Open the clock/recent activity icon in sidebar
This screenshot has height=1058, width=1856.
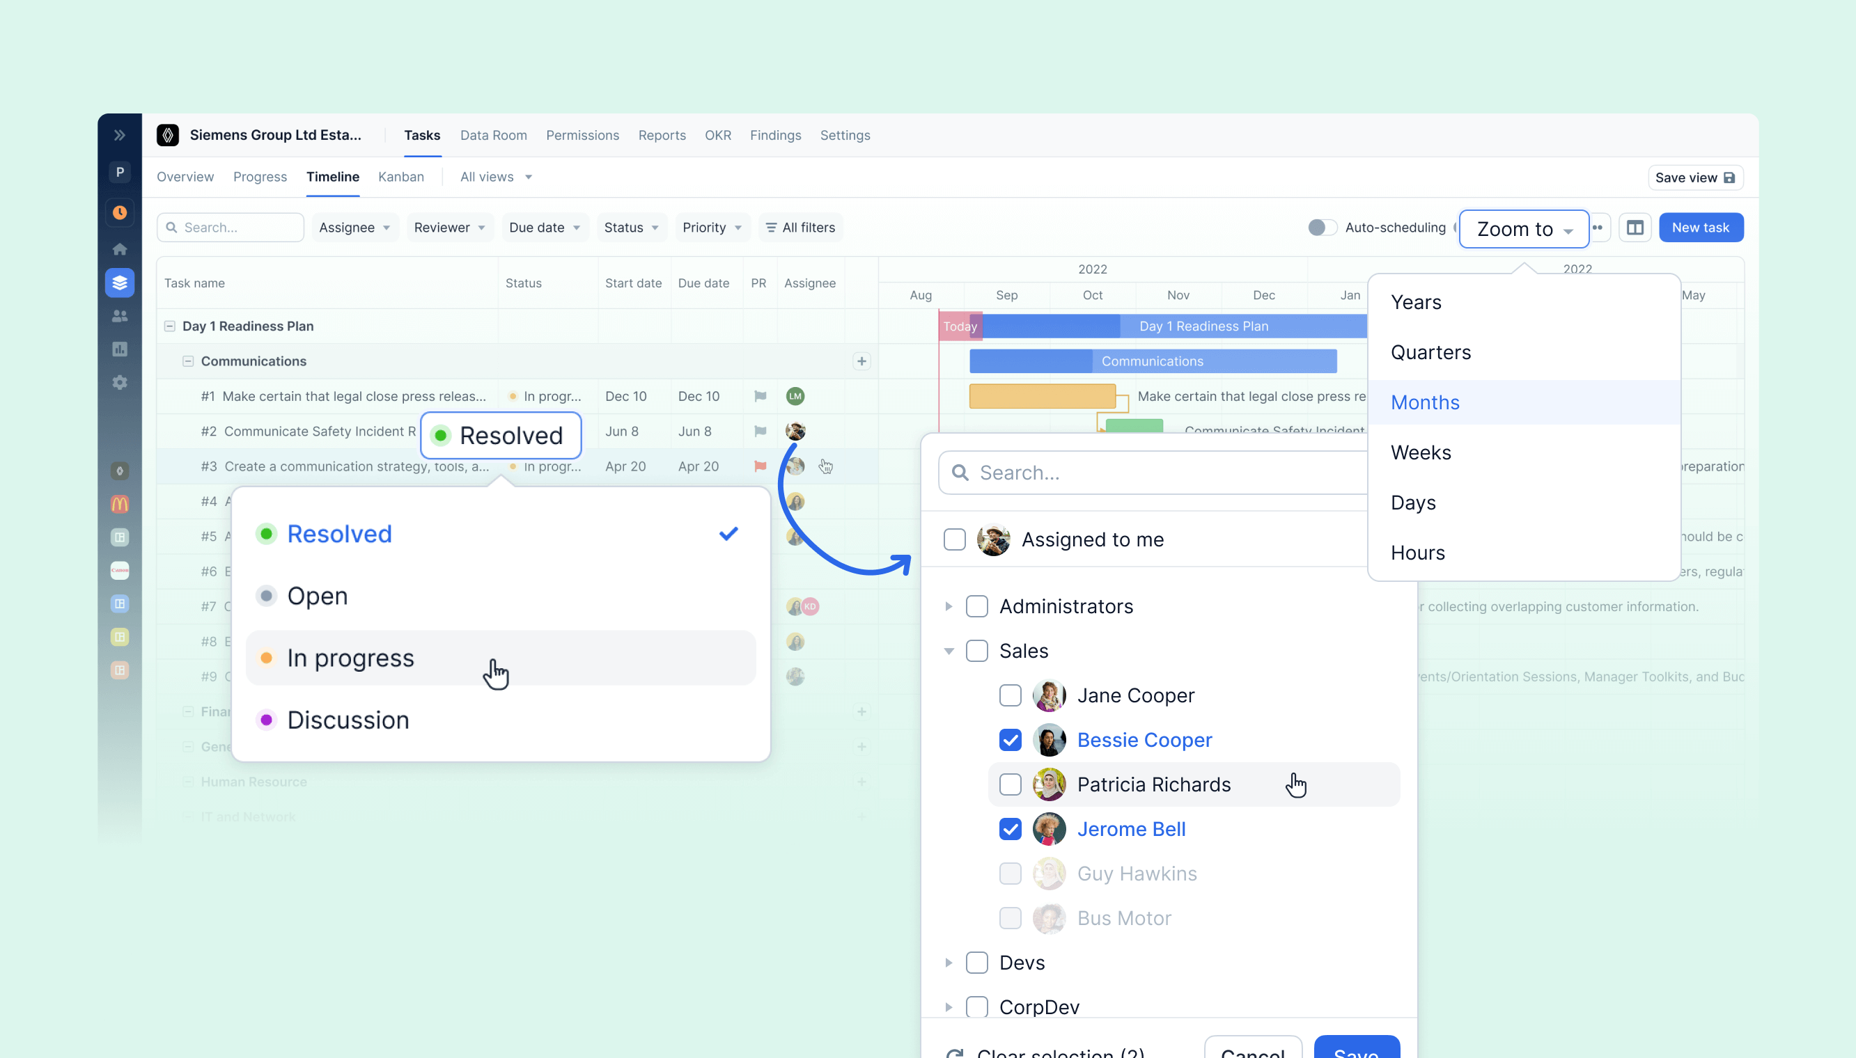click(x=120, y=212)
